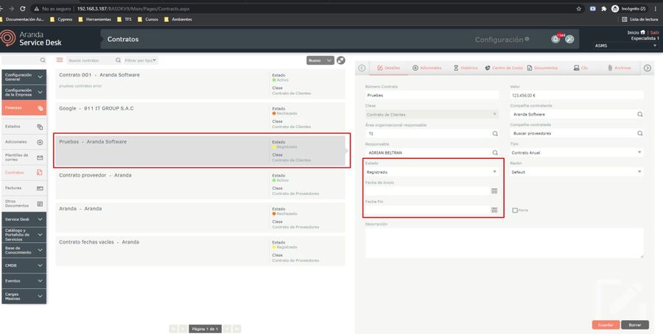Click the Salir link
The height and width of the screenshot is (334, 663).
[655, 32]
